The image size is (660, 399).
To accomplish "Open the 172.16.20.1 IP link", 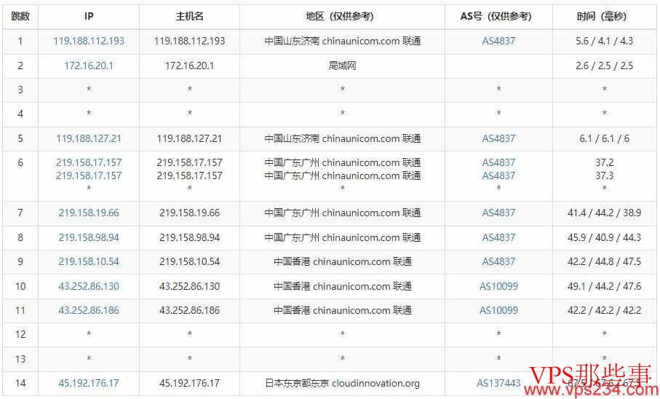I will click(x=88, y=66).
